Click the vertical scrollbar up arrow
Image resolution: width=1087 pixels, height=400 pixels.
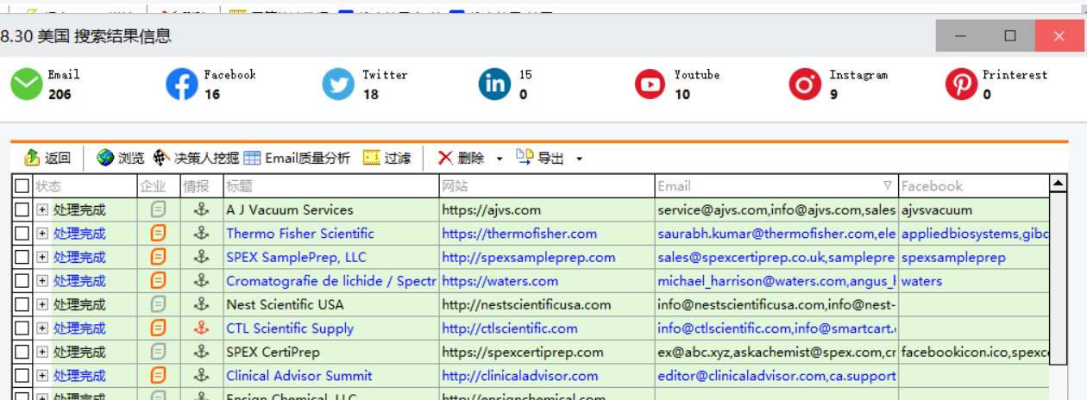click(x=1058, y=183)
